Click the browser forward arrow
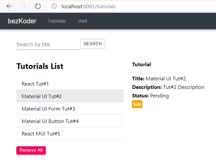 (x=24, y=6)
